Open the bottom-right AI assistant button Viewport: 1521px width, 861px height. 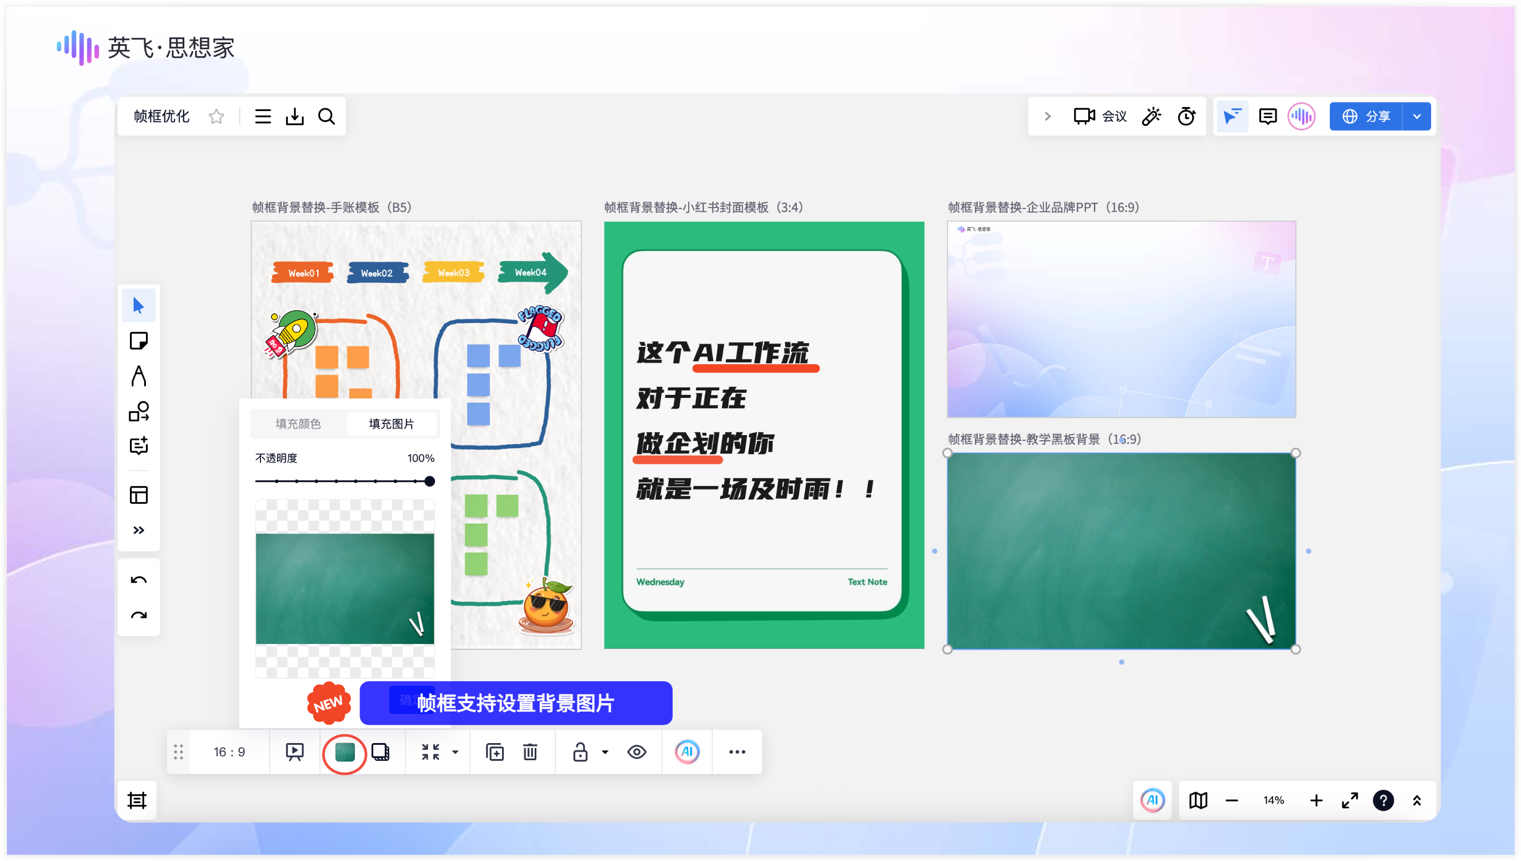1152,800
